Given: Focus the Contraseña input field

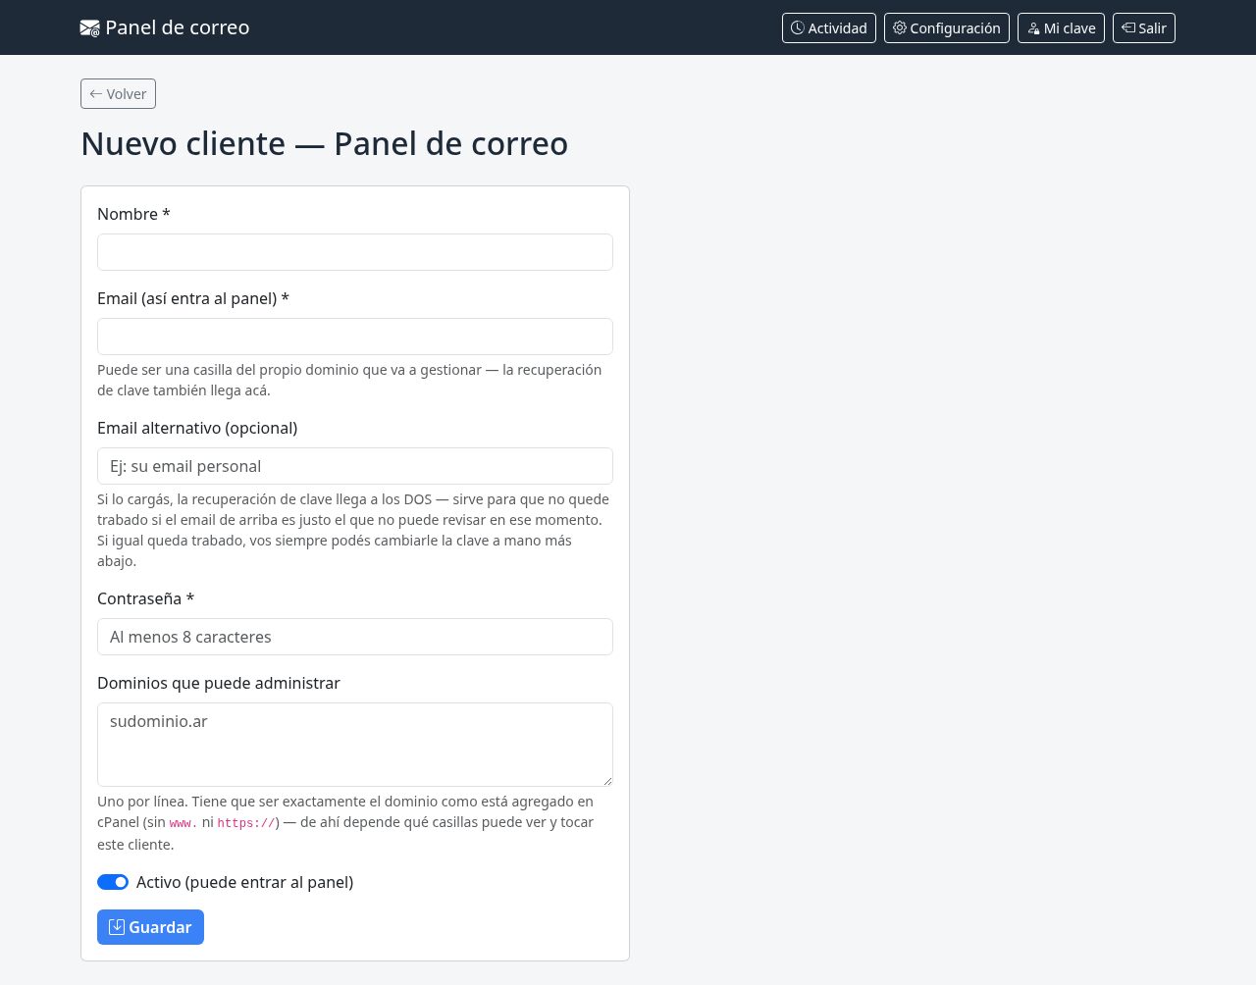Looking at the screenshot, I should (355, 637).
